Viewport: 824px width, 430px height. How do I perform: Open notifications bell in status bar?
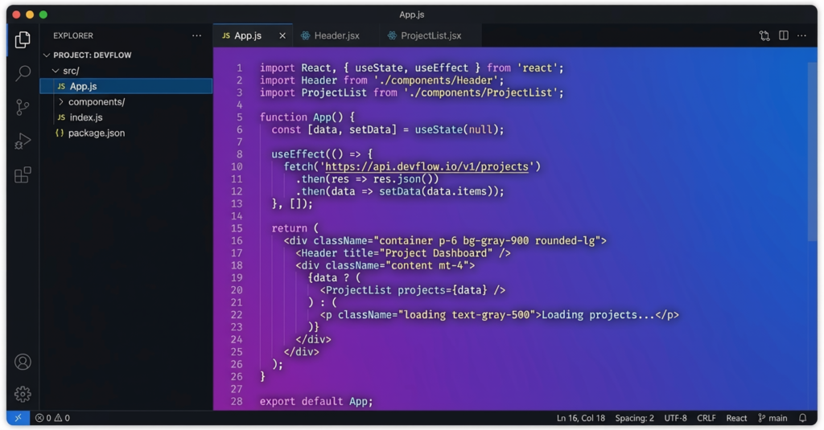pyautogui.click(x=802, y=418)
